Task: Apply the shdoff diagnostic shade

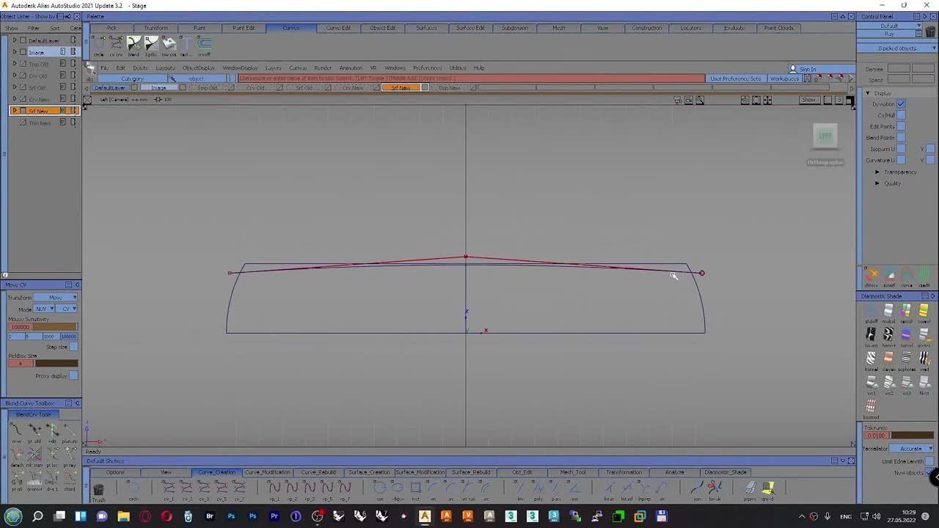Action: pyautogui.click(x=872, y=312)
